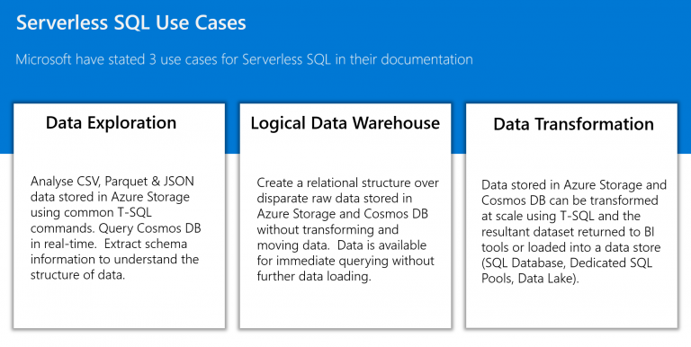Select the 'Pools, Data Lake).' line
This screenshot has height=347, width=691.
click(530, 280)
